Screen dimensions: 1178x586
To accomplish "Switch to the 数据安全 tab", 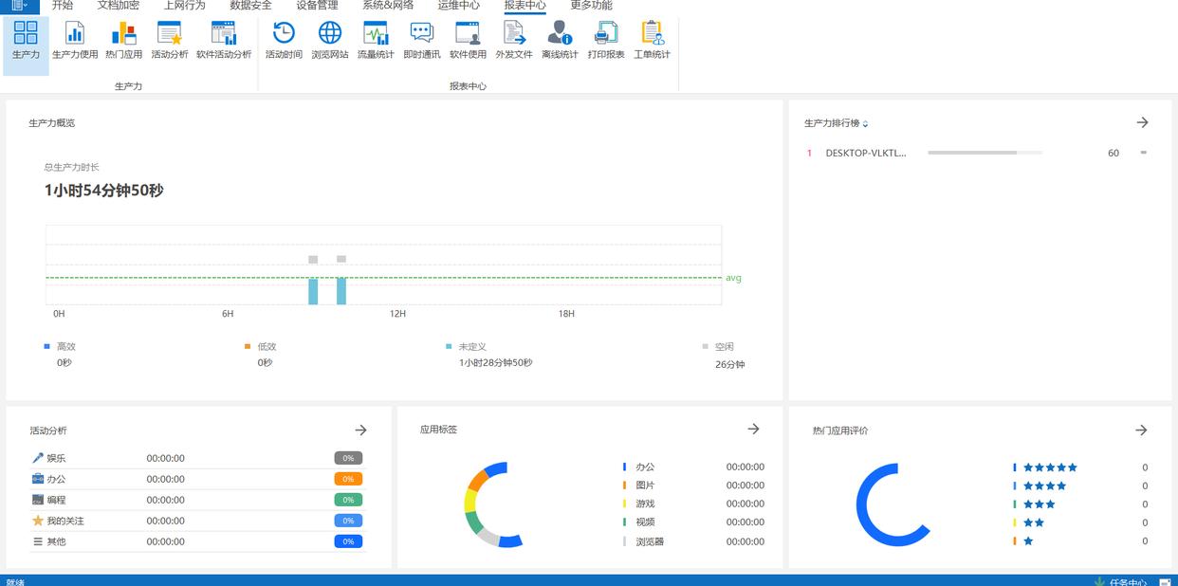I will click(250, 6).
